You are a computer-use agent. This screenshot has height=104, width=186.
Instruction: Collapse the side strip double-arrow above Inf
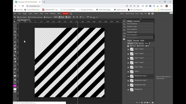coord(124,19)
